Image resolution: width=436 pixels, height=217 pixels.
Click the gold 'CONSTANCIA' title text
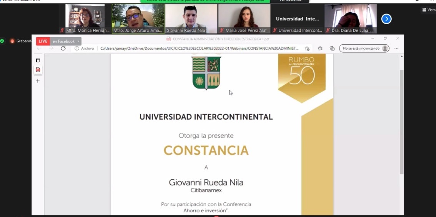206,151
